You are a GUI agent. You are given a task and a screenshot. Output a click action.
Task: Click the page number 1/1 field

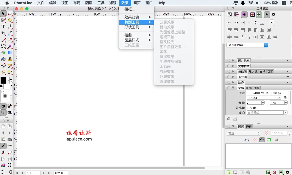click(x=33, y=173)
